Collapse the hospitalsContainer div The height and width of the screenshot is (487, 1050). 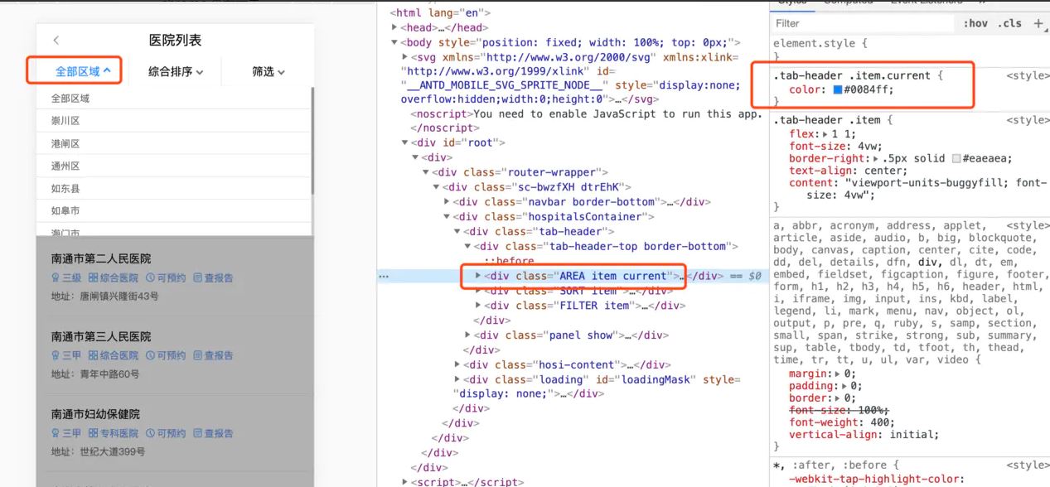point(448,217)
